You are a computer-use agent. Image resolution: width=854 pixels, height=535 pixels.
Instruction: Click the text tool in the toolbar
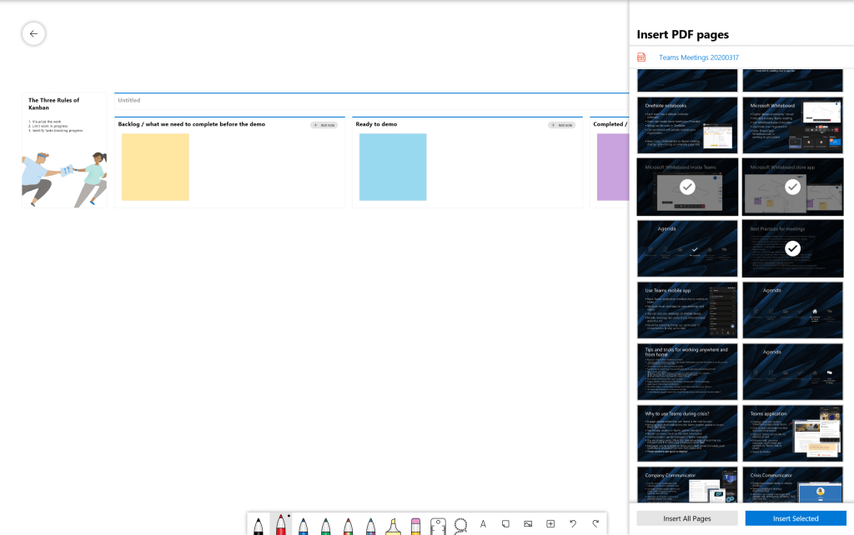[483, 524]
